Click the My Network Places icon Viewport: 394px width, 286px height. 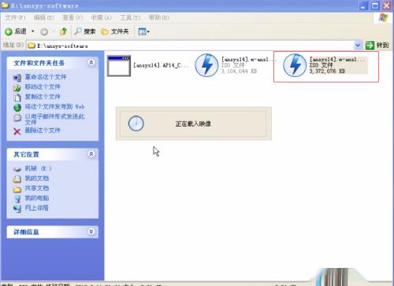point(17,209)
